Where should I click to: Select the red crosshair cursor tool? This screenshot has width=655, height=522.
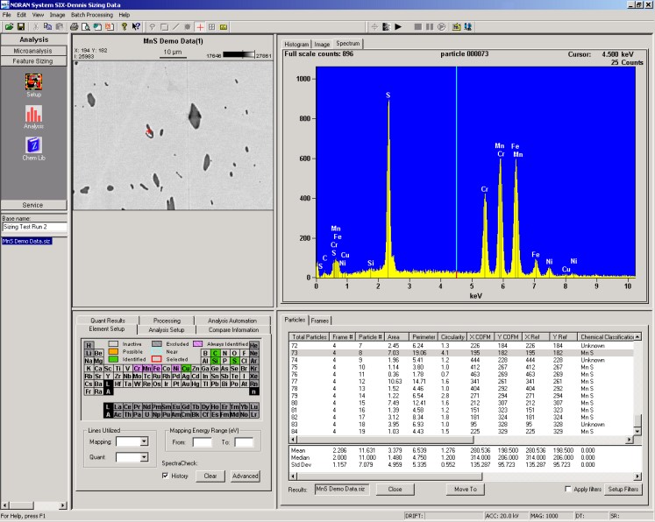coord(200,27)
